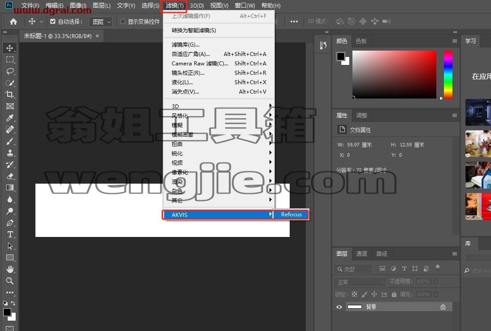
Task: Select the Path Selection tool
Action: tap(10, 246)
